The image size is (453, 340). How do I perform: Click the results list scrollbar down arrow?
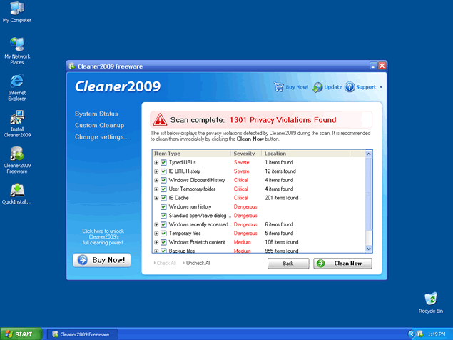pos(368,249)
